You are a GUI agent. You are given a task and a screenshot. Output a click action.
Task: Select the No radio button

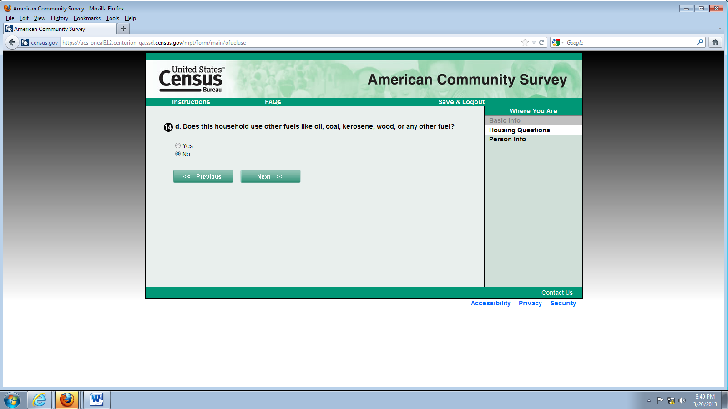pos(178,154)
